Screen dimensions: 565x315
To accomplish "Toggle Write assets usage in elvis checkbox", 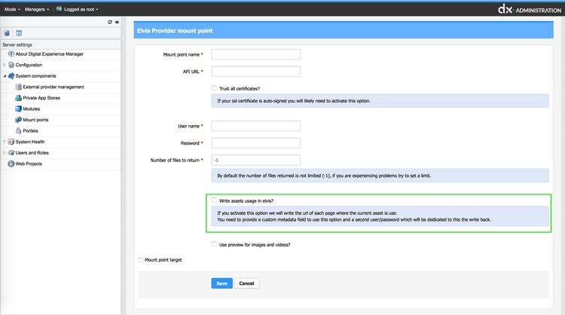I will 214,200.
